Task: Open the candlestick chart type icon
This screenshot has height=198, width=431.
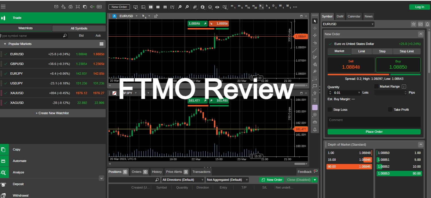Action: [195, 7]
